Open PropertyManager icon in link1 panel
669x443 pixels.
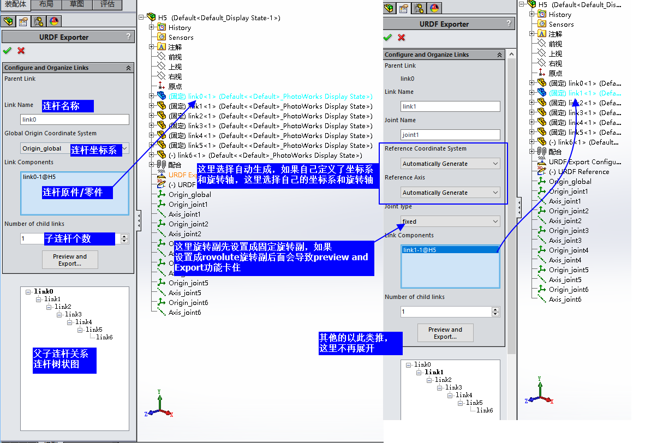coord(404,8)
